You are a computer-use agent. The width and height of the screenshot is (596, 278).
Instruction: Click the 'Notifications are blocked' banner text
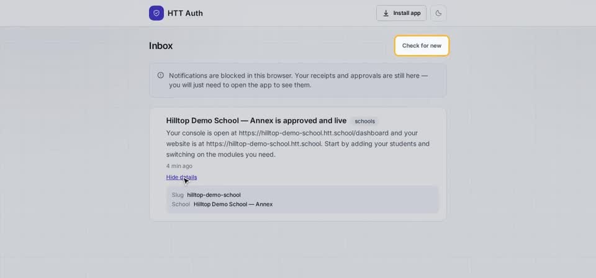pyautogui.click(x=299, y=80)
